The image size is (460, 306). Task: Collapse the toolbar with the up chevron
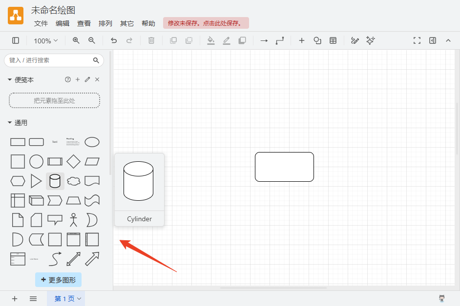tap(448, 40)
